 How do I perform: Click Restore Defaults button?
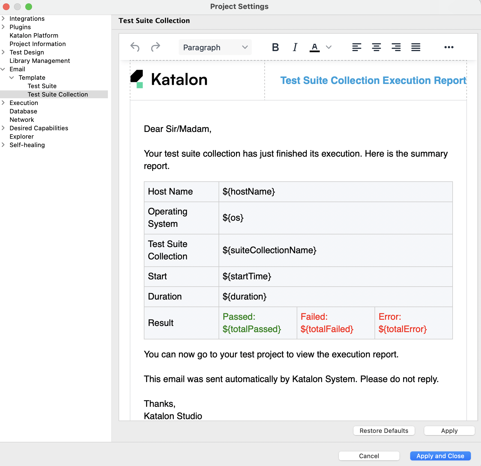tap(384, 431)
